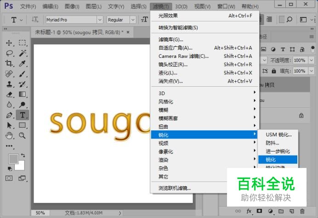Toggle lock all for layer
This screenshot has width=318, height=218.
tap(274, 71)
